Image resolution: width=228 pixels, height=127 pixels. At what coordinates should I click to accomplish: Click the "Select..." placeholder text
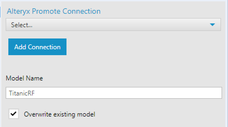coord(22,25)
